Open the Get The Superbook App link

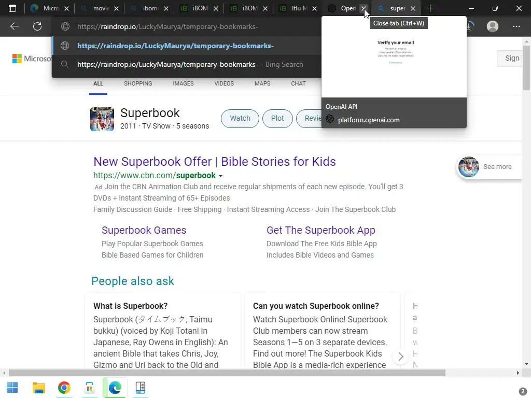(x=320, y=230)
